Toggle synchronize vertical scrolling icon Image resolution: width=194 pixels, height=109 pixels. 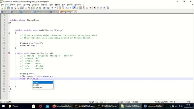[x=60, y=8]
